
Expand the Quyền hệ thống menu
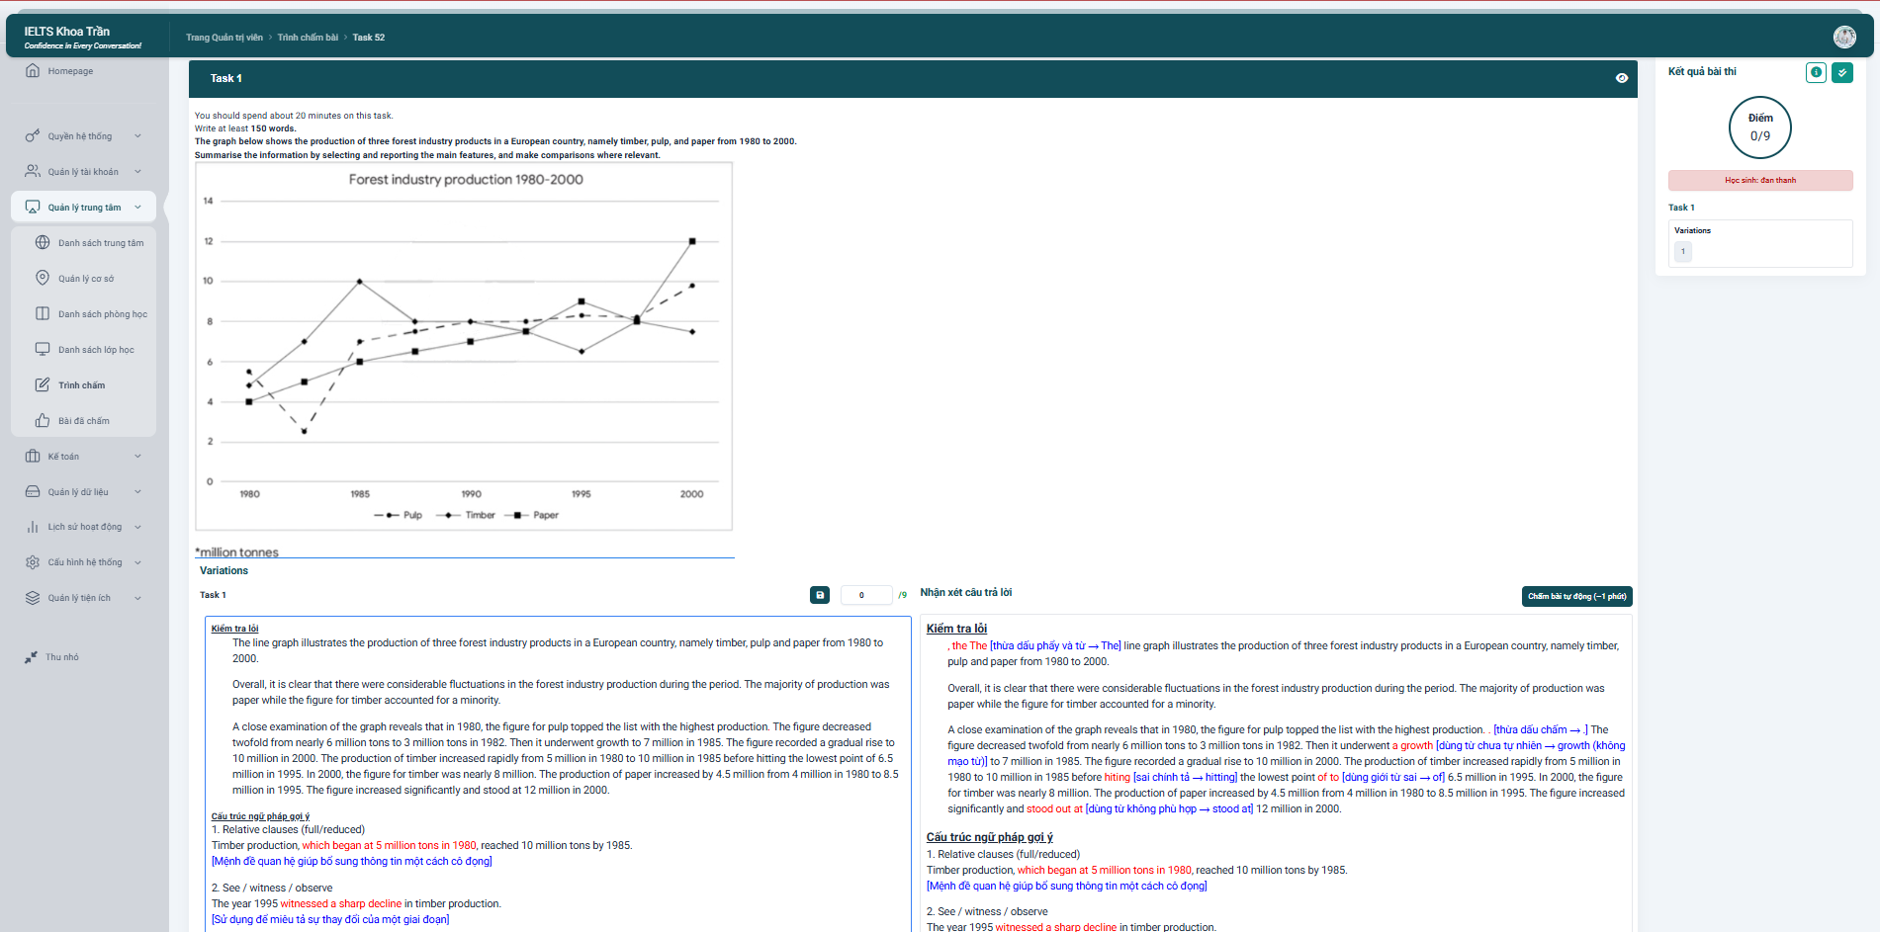[137, 136]
